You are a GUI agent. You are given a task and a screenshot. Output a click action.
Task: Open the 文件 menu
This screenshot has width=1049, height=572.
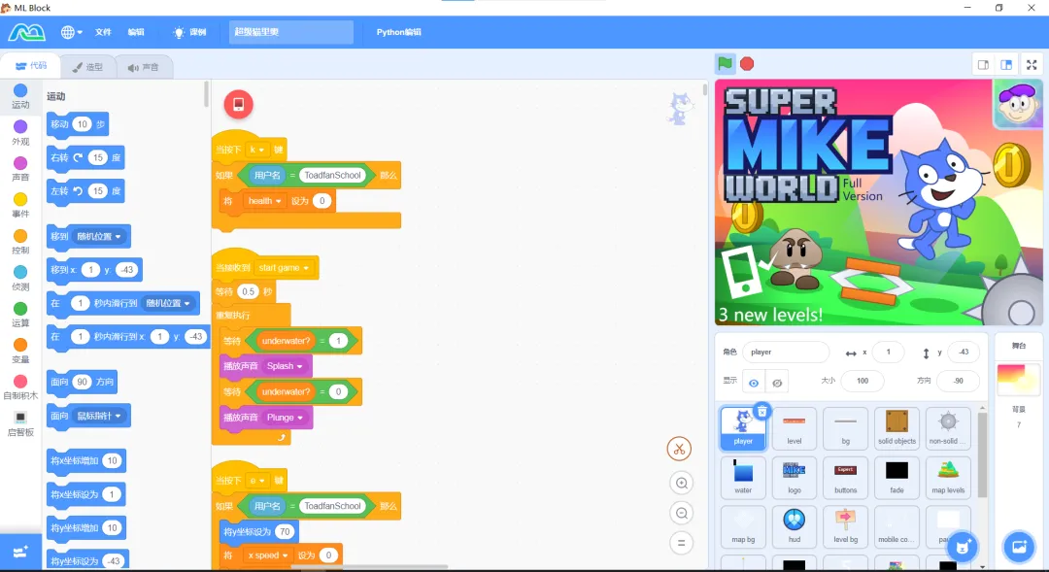click(x=103, y=31)
